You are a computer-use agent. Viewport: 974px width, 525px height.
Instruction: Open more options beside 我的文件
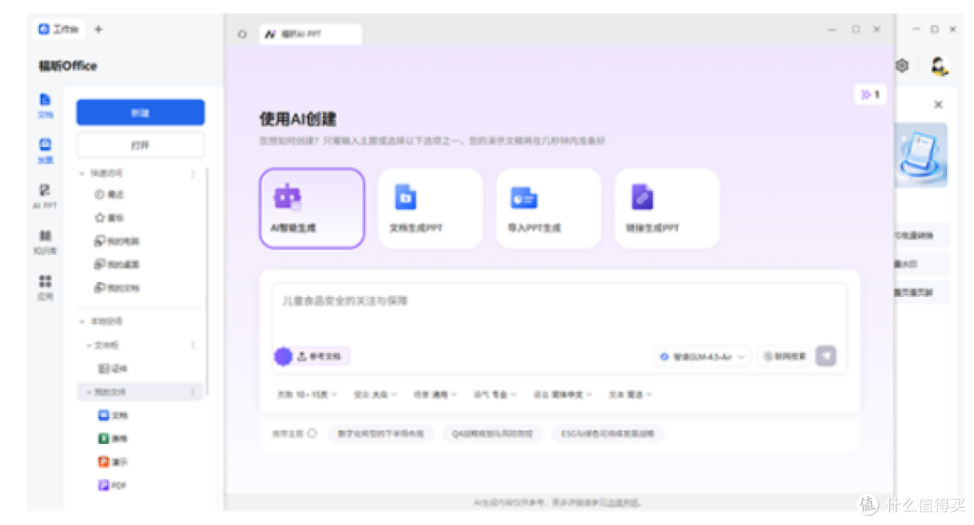(x=193, y=393)
